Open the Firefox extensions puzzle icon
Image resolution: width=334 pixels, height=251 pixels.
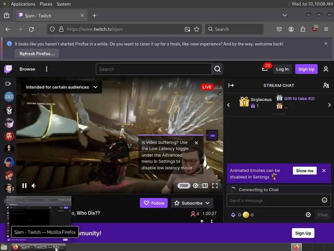[x=303, y=29]
